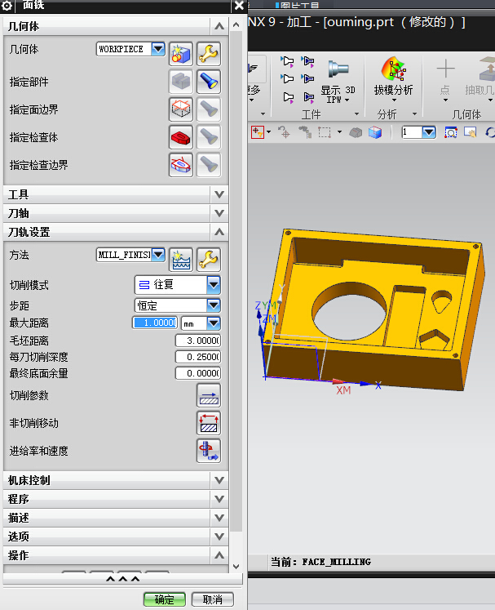Image resolution: width=495 pixels, height=610 pixels.
Task: Click the fit view magnifier icon
Action: [x=451, y=132]
